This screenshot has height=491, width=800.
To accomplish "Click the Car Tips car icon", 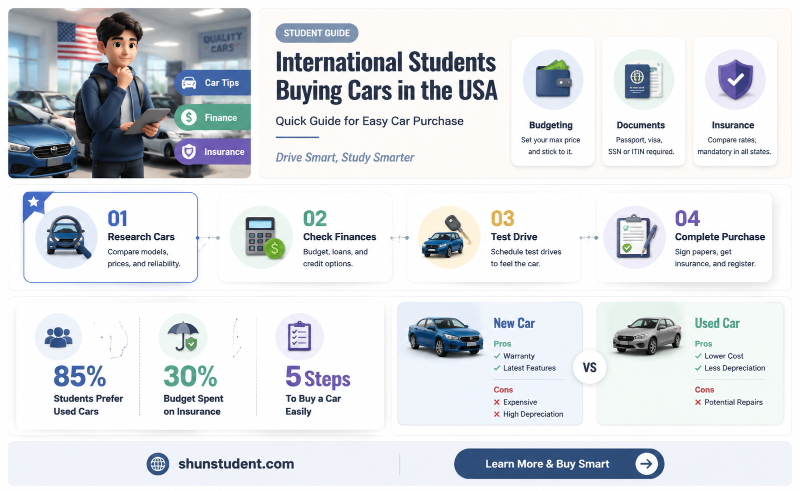I will click(x=188, y=83).
